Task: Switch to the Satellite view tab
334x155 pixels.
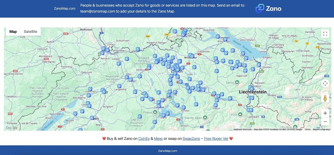Action: pyautogui.click(x=31, y=32)
